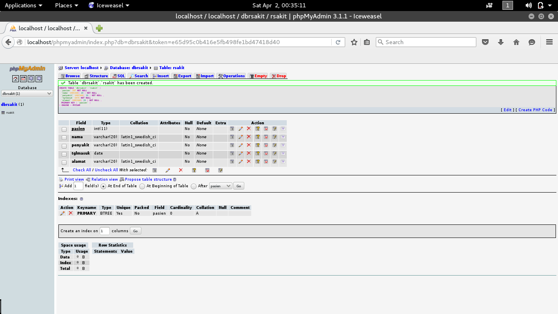Open the Operations tab
This screenshot has height=314, width=558.
click(231, 76)
